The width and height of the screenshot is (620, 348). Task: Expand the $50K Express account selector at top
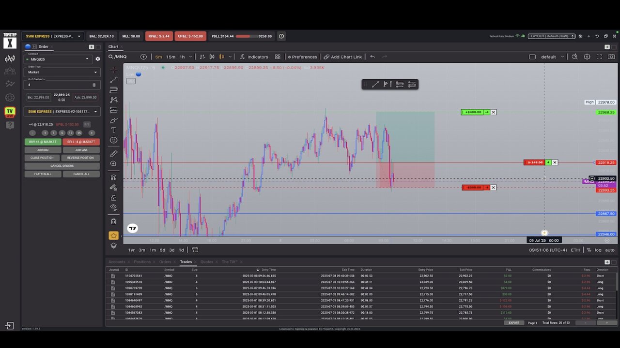click(53, 36)
